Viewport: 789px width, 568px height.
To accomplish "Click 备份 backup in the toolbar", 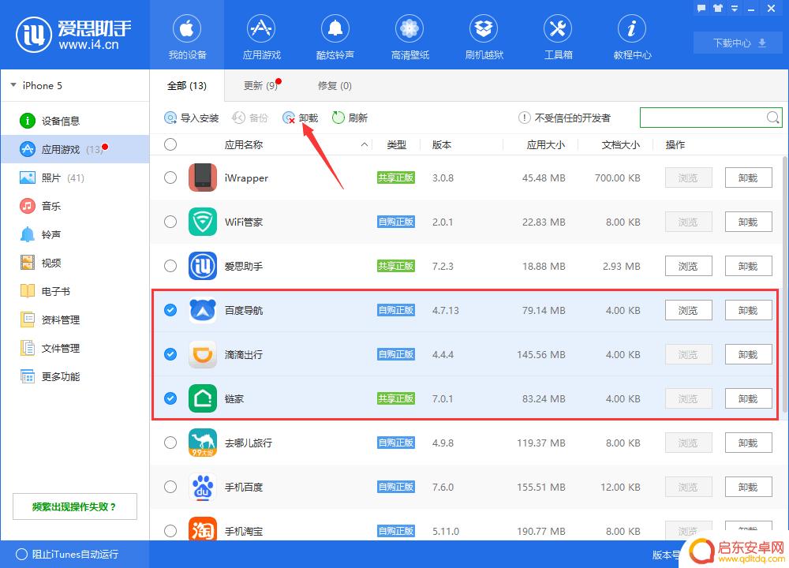I will [x=249, y=118].
